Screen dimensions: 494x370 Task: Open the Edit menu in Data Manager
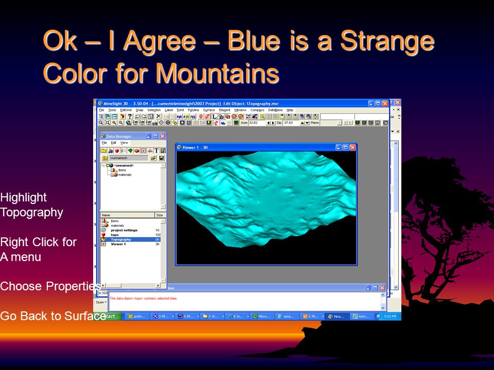(x=113, y=142)
